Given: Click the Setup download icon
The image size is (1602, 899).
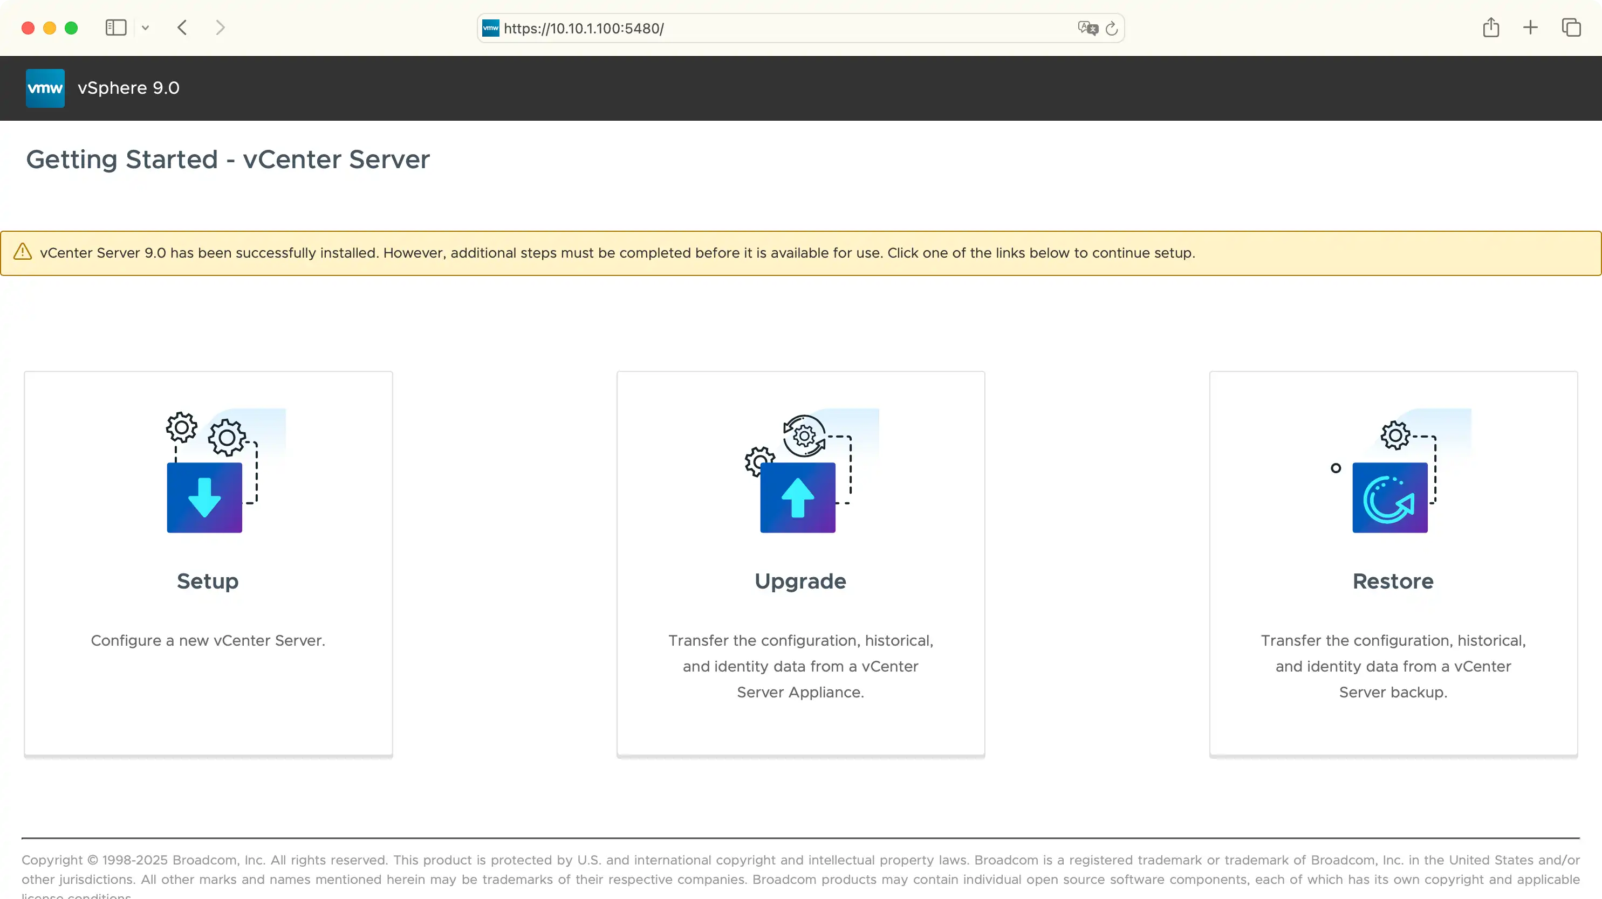Looking at the screenshot, I should click(204, 497).
